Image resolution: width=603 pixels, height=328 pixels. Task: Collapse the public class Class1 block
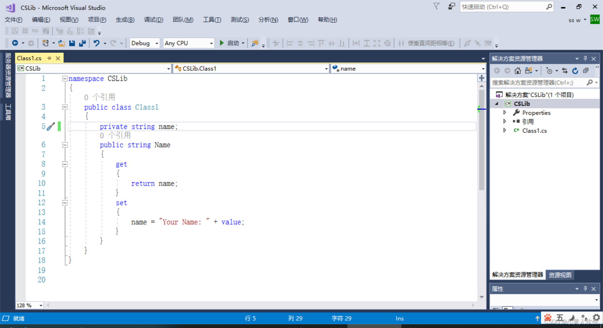click(x=65, y=107)
